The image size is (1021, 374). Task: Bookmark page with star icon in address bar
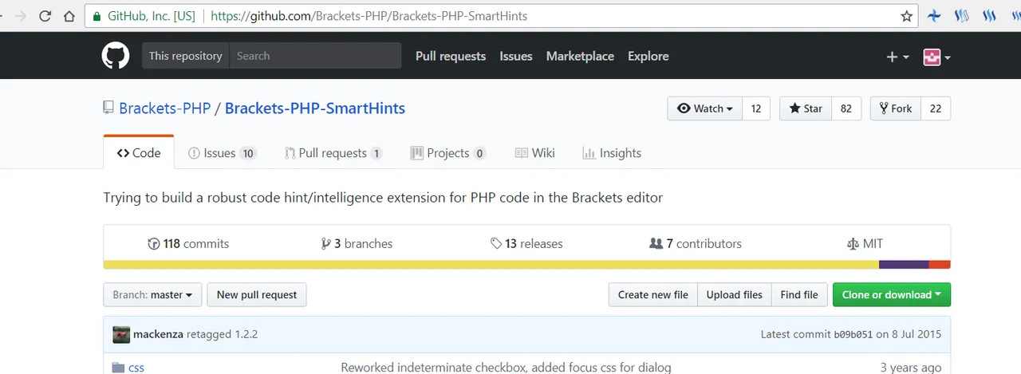pos(906,16)
